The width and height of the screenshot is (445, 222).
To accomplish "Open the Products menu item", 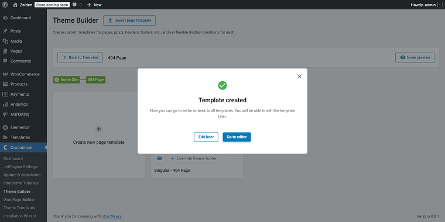I will tap(23, 84).
